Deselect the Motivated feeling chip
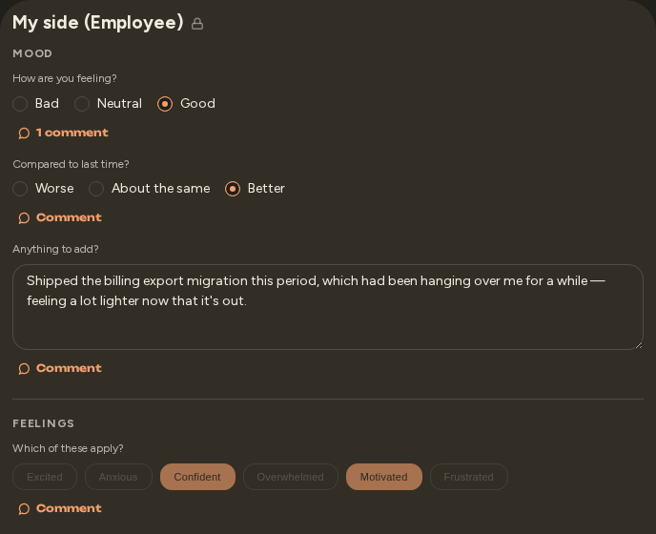The width and height of the screenshot is (656, 534). coord(384,477)
